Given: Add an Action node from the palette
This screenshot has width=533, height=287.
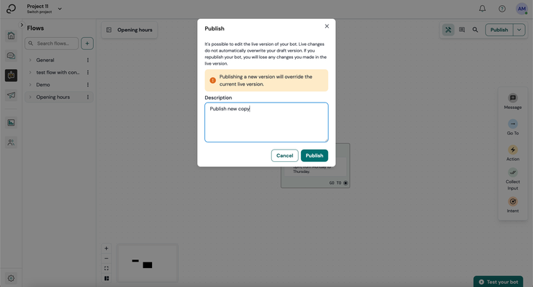Looking at the screenshot, I should 513,153.
